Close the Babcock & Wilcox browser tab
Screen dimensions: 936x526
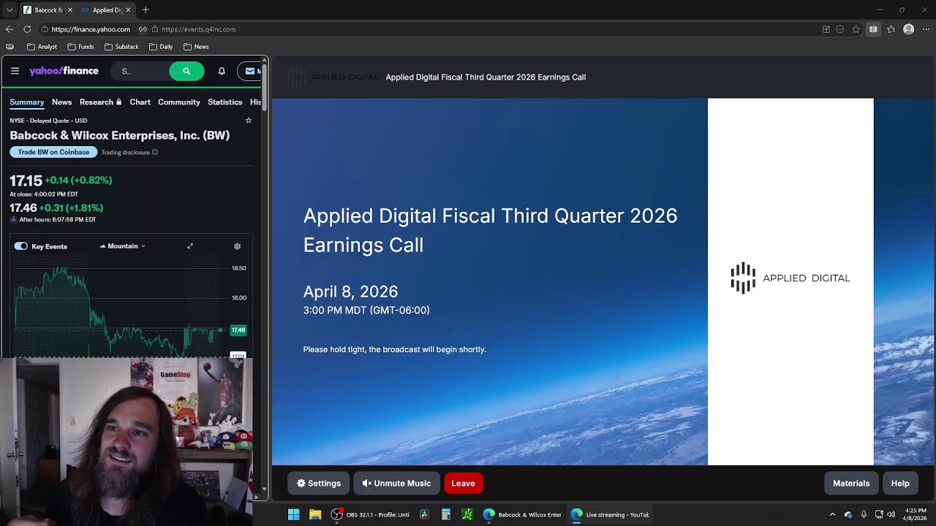[x=69, y=10]
